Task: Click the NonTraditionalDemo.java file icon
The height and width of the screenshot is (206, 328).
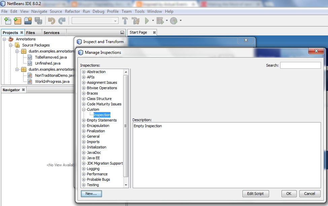Action: 30,75
